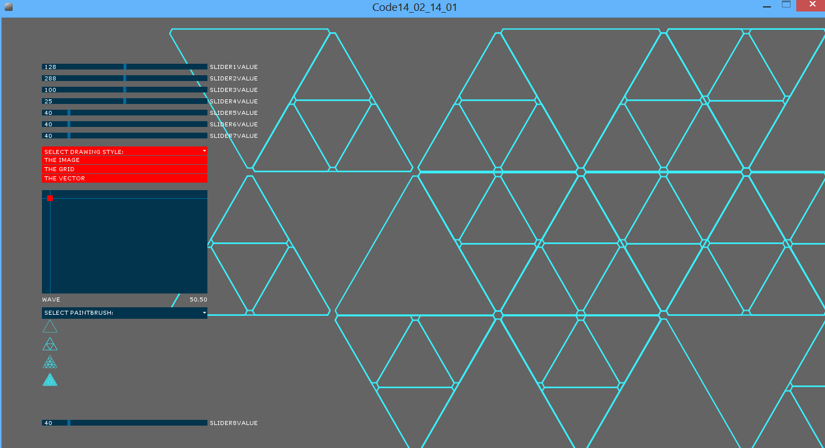The width and height of the screenshot is (825, 448).
Task: Select the single outline triangle paintbrush
Action: (50, 327)
